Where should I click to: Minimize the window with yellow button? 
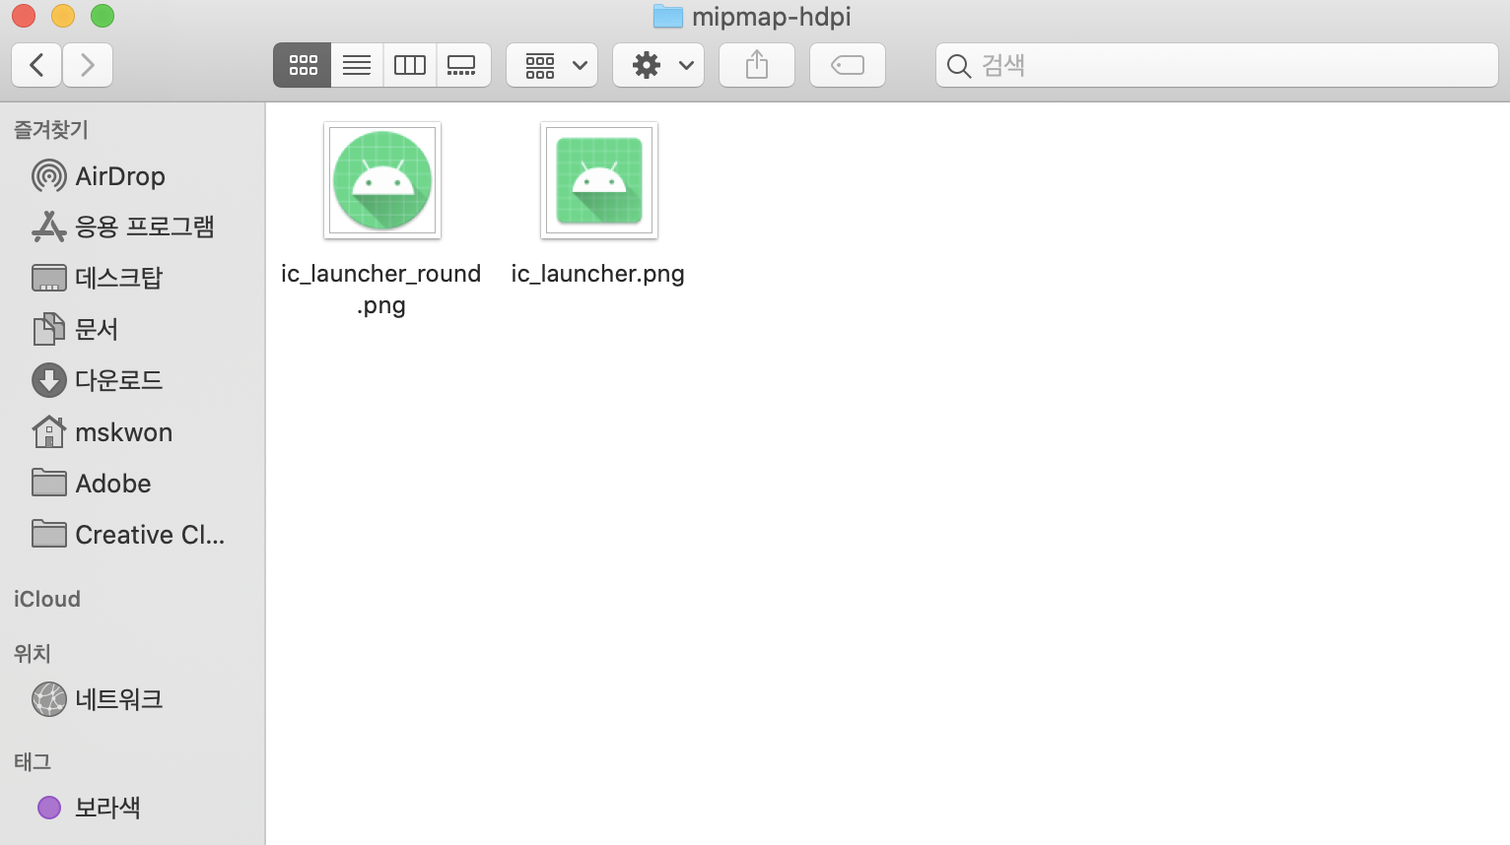pos(63,16)
